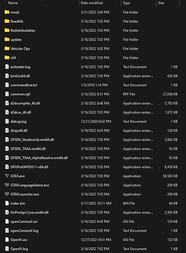Select the common.rpf file name
Screen dimensions: 186x253
tap(20, 94)
